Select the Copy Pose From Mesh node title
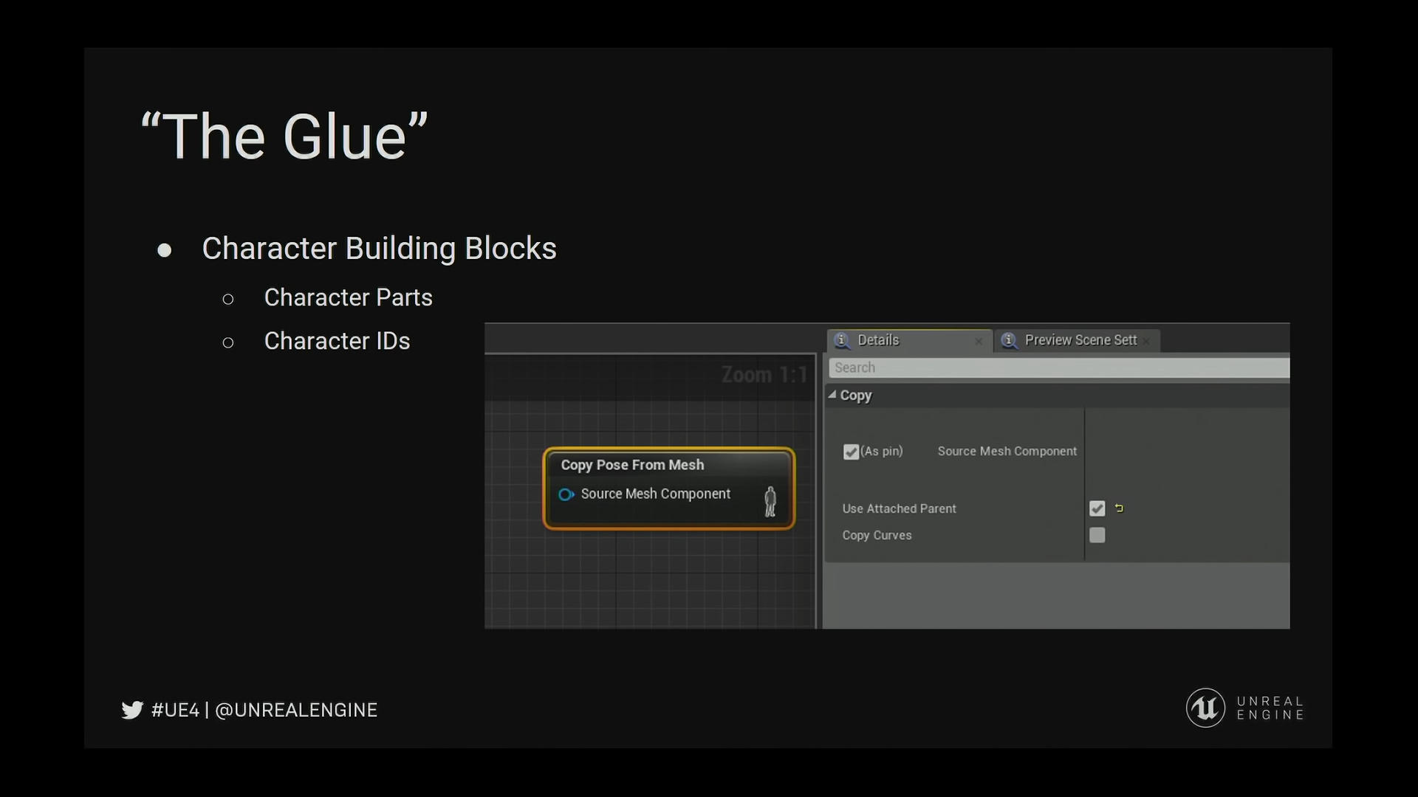 point(632,465)
